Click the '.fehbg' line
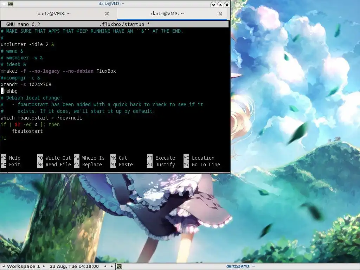This screenshot has height=270, width=360. [x=9, y=91]
